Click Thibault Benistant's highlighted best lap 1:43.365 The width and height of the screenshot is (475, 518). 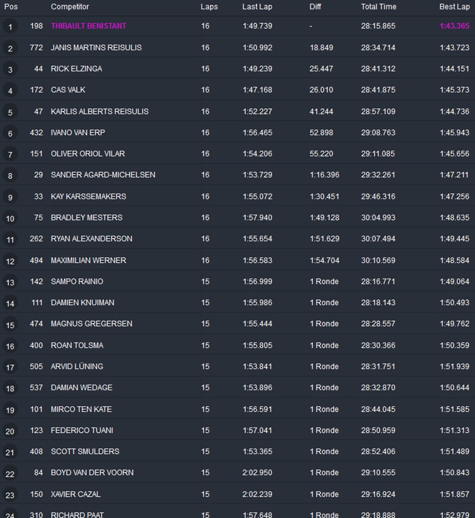pyautogui.click(x=454, y=26)
